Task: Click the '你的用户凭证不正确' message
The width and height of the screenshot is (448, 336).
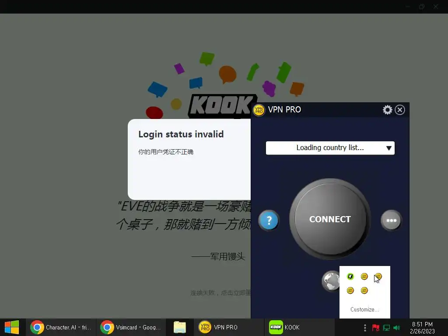Action: pos(166,152)
